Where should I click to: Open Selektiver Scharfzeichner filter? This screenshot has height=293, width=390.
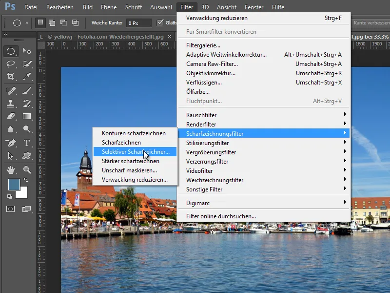pyautogui.click(x=135, y=152)
